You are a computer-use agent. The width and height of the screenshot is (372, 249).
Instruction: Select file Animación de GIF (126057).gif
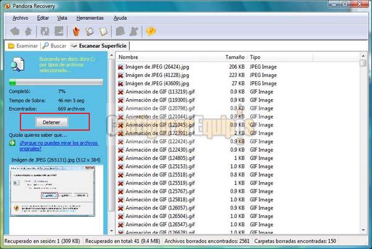tap(160, 208)
